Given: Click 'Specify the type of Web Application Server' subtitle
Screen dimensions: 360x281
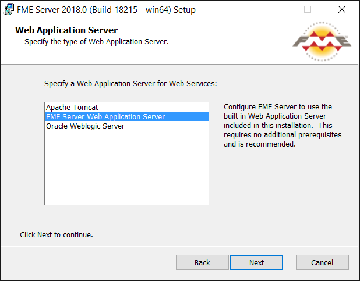Looking at the screenshot, I should (x=97, y=42).
